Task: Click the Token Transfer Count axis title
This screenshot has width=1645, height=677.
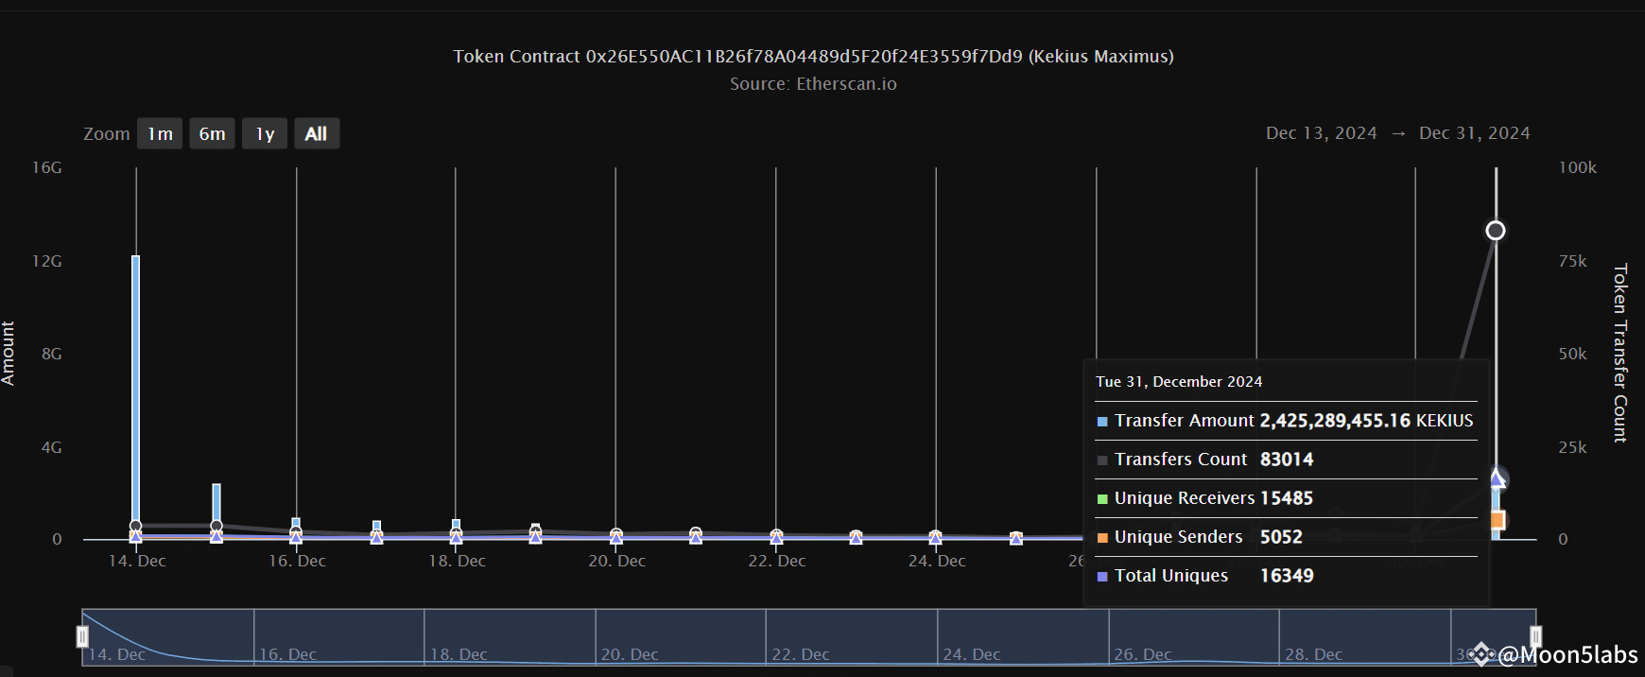Action: click(x=1619, y=353)
